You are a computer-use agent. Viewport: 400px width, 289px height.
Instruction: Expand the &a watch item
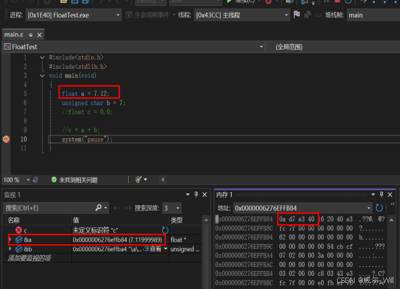pyautogui.click(x=10, y=239)
